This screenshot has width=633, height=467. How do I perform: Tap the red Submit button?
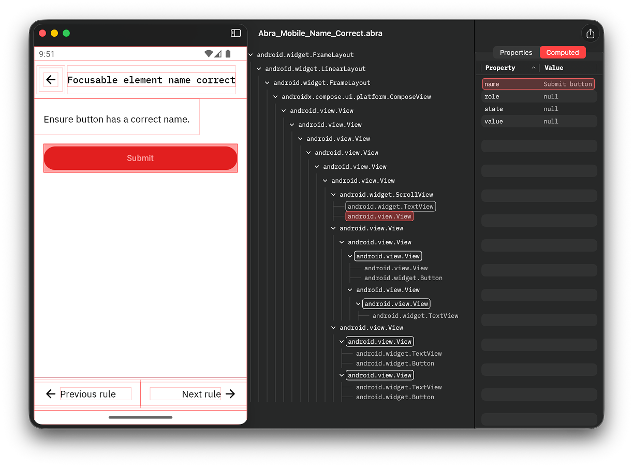(x=140, y=158)
